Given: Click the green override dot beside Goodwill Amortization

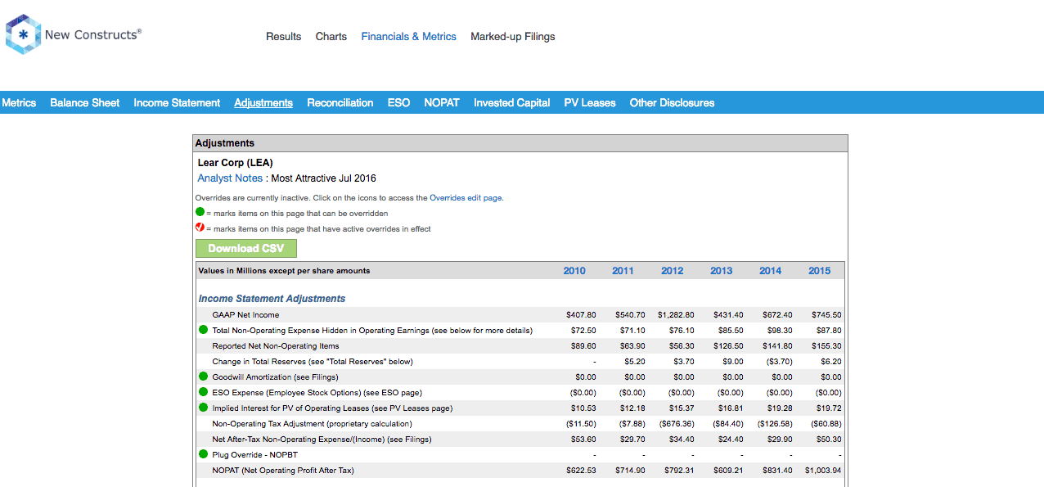Looking at the screenshot, I should tap(203, 377).
